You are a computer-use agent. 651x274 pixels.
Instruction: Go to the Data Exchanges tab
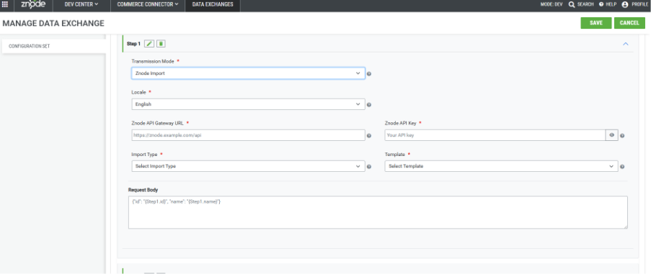tap(213, 4)
